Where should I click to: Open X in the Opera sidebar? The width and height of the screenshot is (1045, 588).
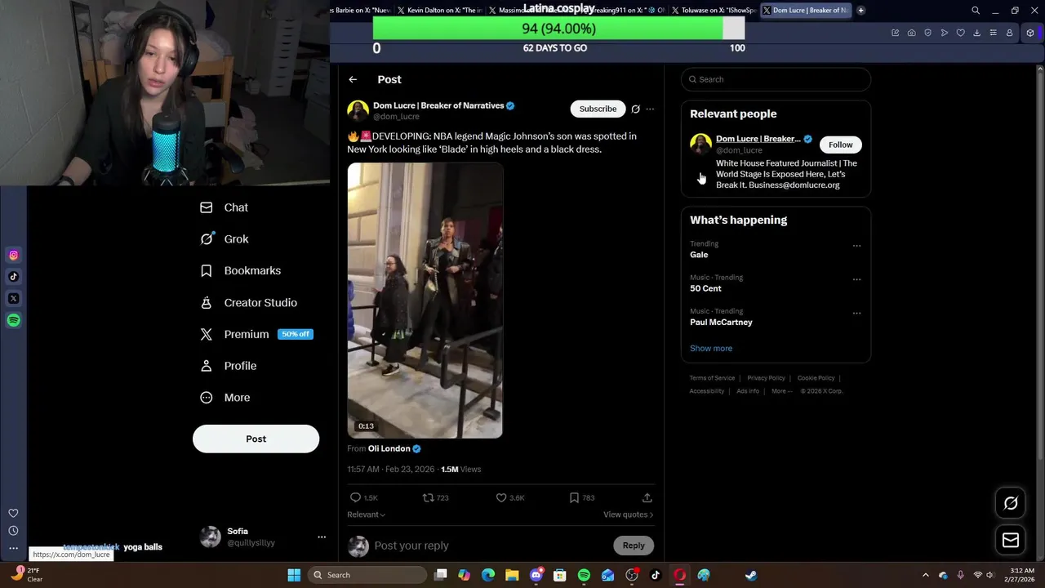pyautogui.click(x=13, y=299)
